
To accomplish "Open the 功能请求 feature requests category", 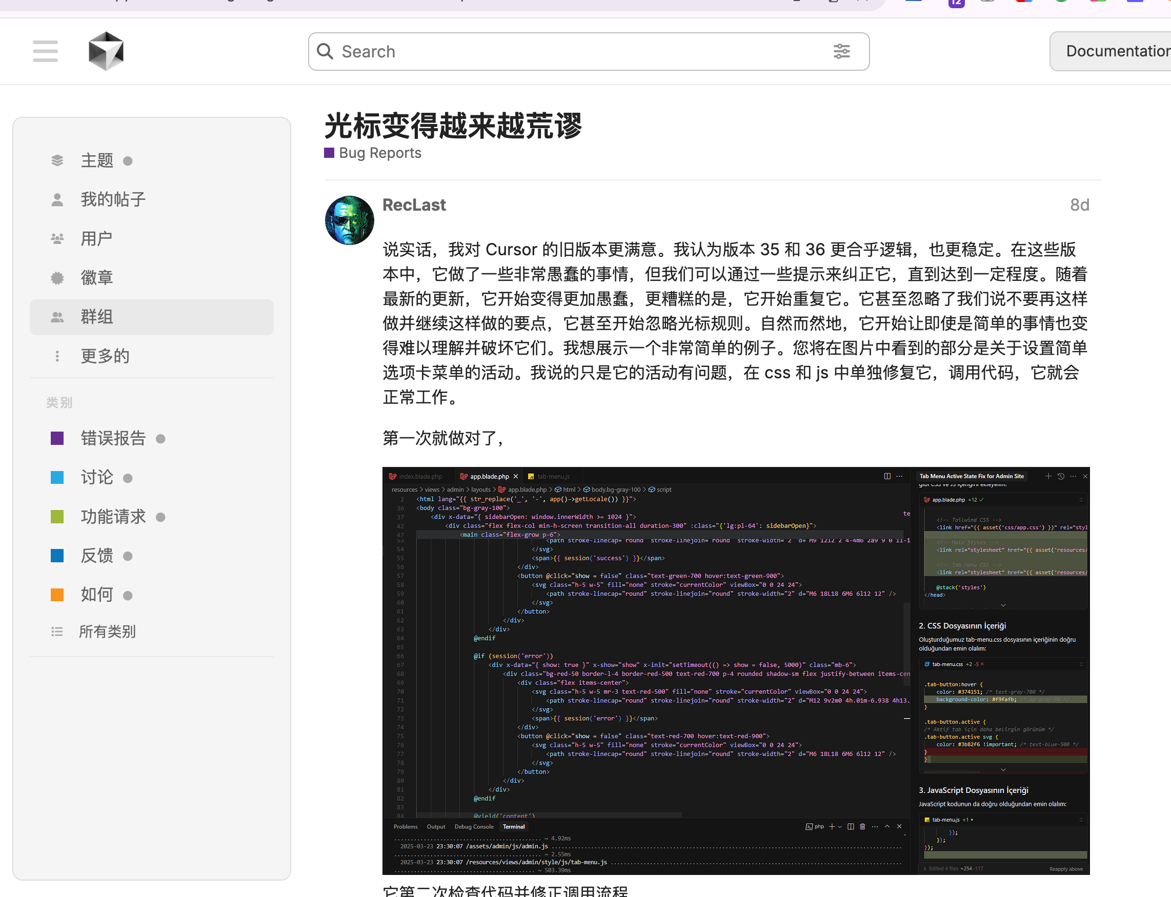I will 113,517.
